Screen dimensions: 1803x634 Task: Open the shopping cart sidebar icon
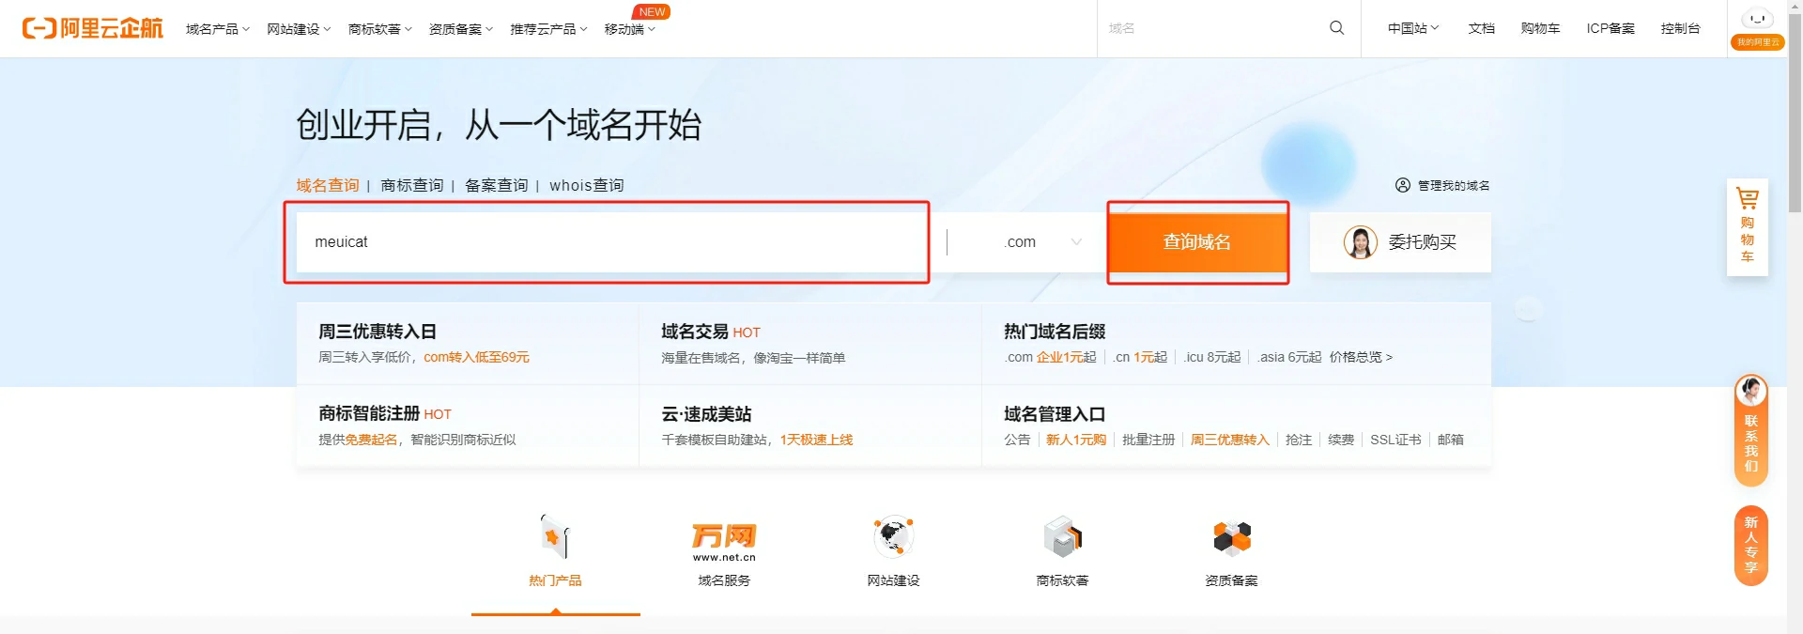pos(1747,226)
